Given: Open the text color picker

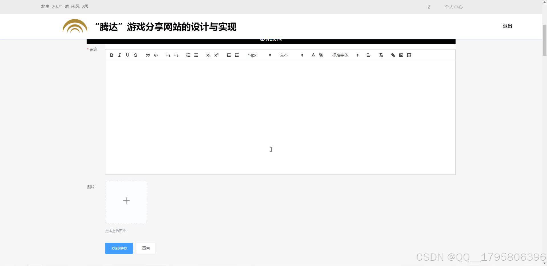Looking at the screenshot, I should [313, 55].
